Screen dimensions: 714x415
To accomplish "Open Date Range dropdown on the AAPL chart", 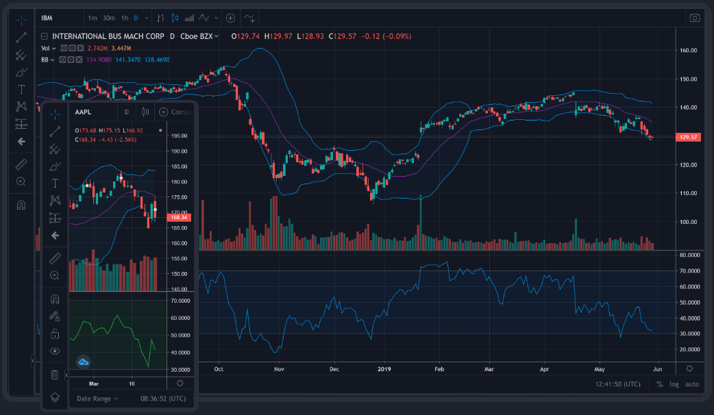I will (95, 399).
